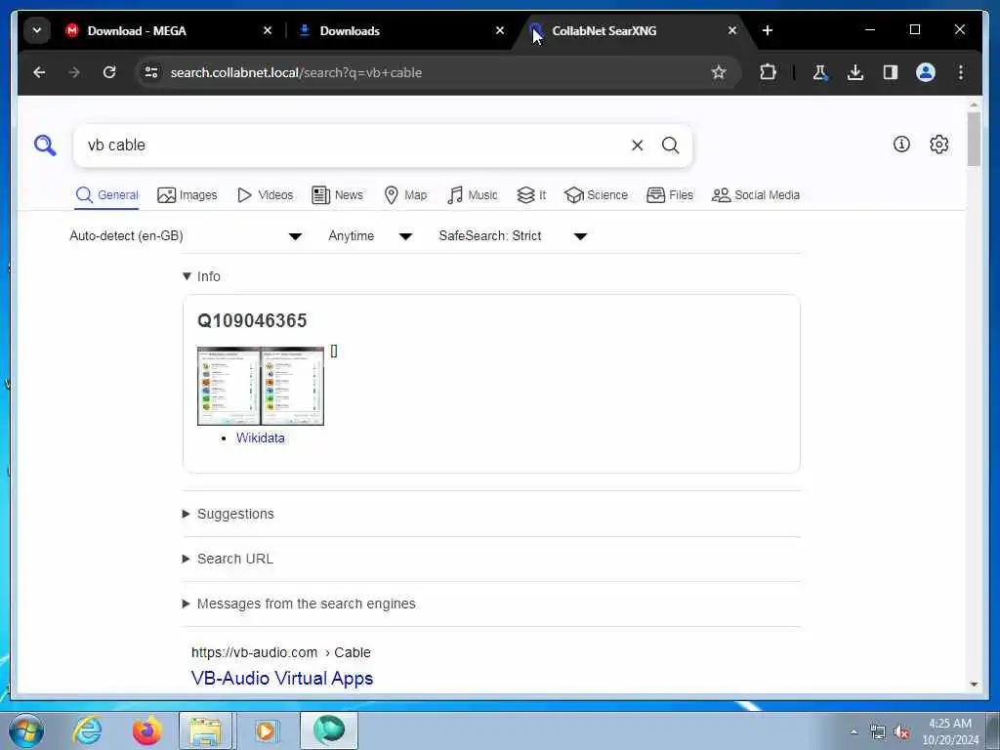Show hidden system tray icons
The width and height of the screenshot is (1000, 750).
point(854,732)
